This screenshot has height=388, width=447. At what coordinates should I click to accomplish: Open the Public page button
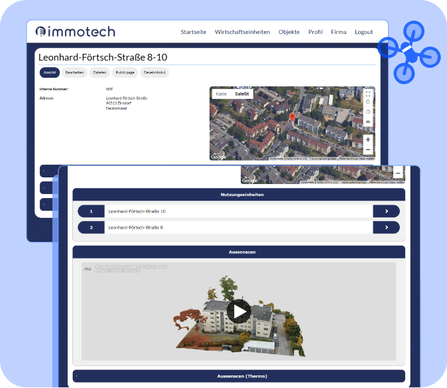[x=125, y=73]
